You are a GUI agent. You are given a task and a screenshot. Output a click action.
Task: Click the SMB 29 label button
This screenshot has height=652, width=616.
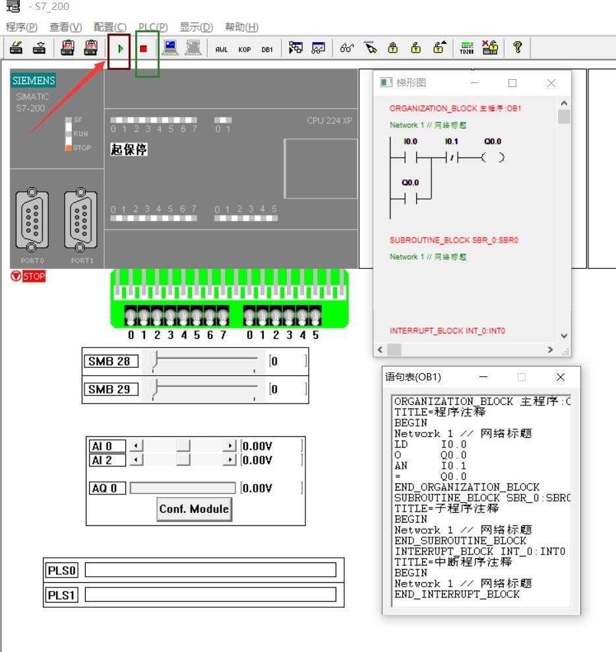[111, 389]
